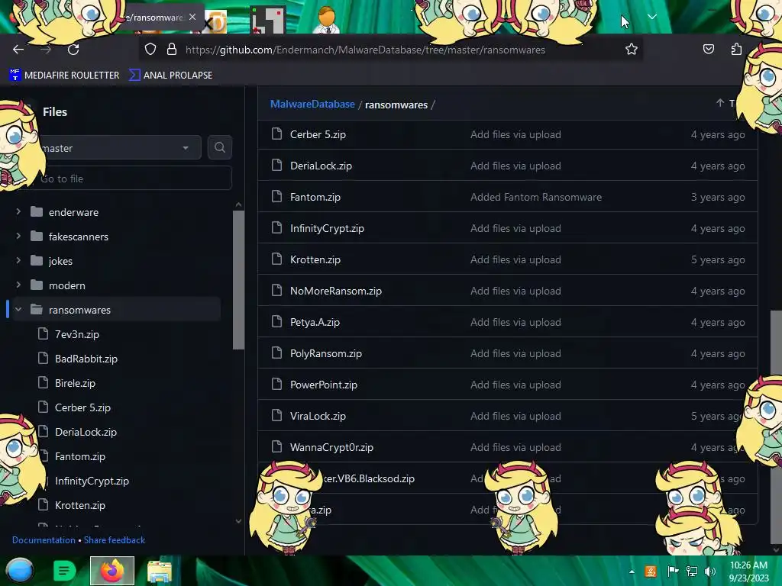Go back using the browser back arrow
Viewport: 782px width, 586px height.
18,50
